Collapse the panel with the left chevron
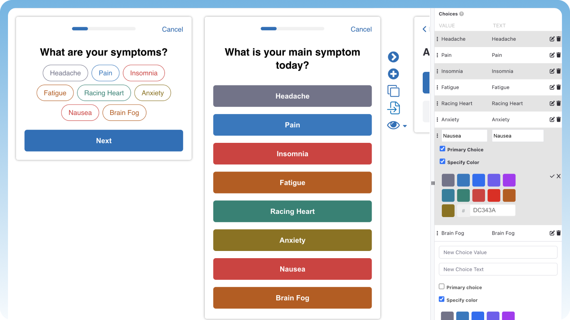This screenshot has width=570, height=320. point(424,29)
